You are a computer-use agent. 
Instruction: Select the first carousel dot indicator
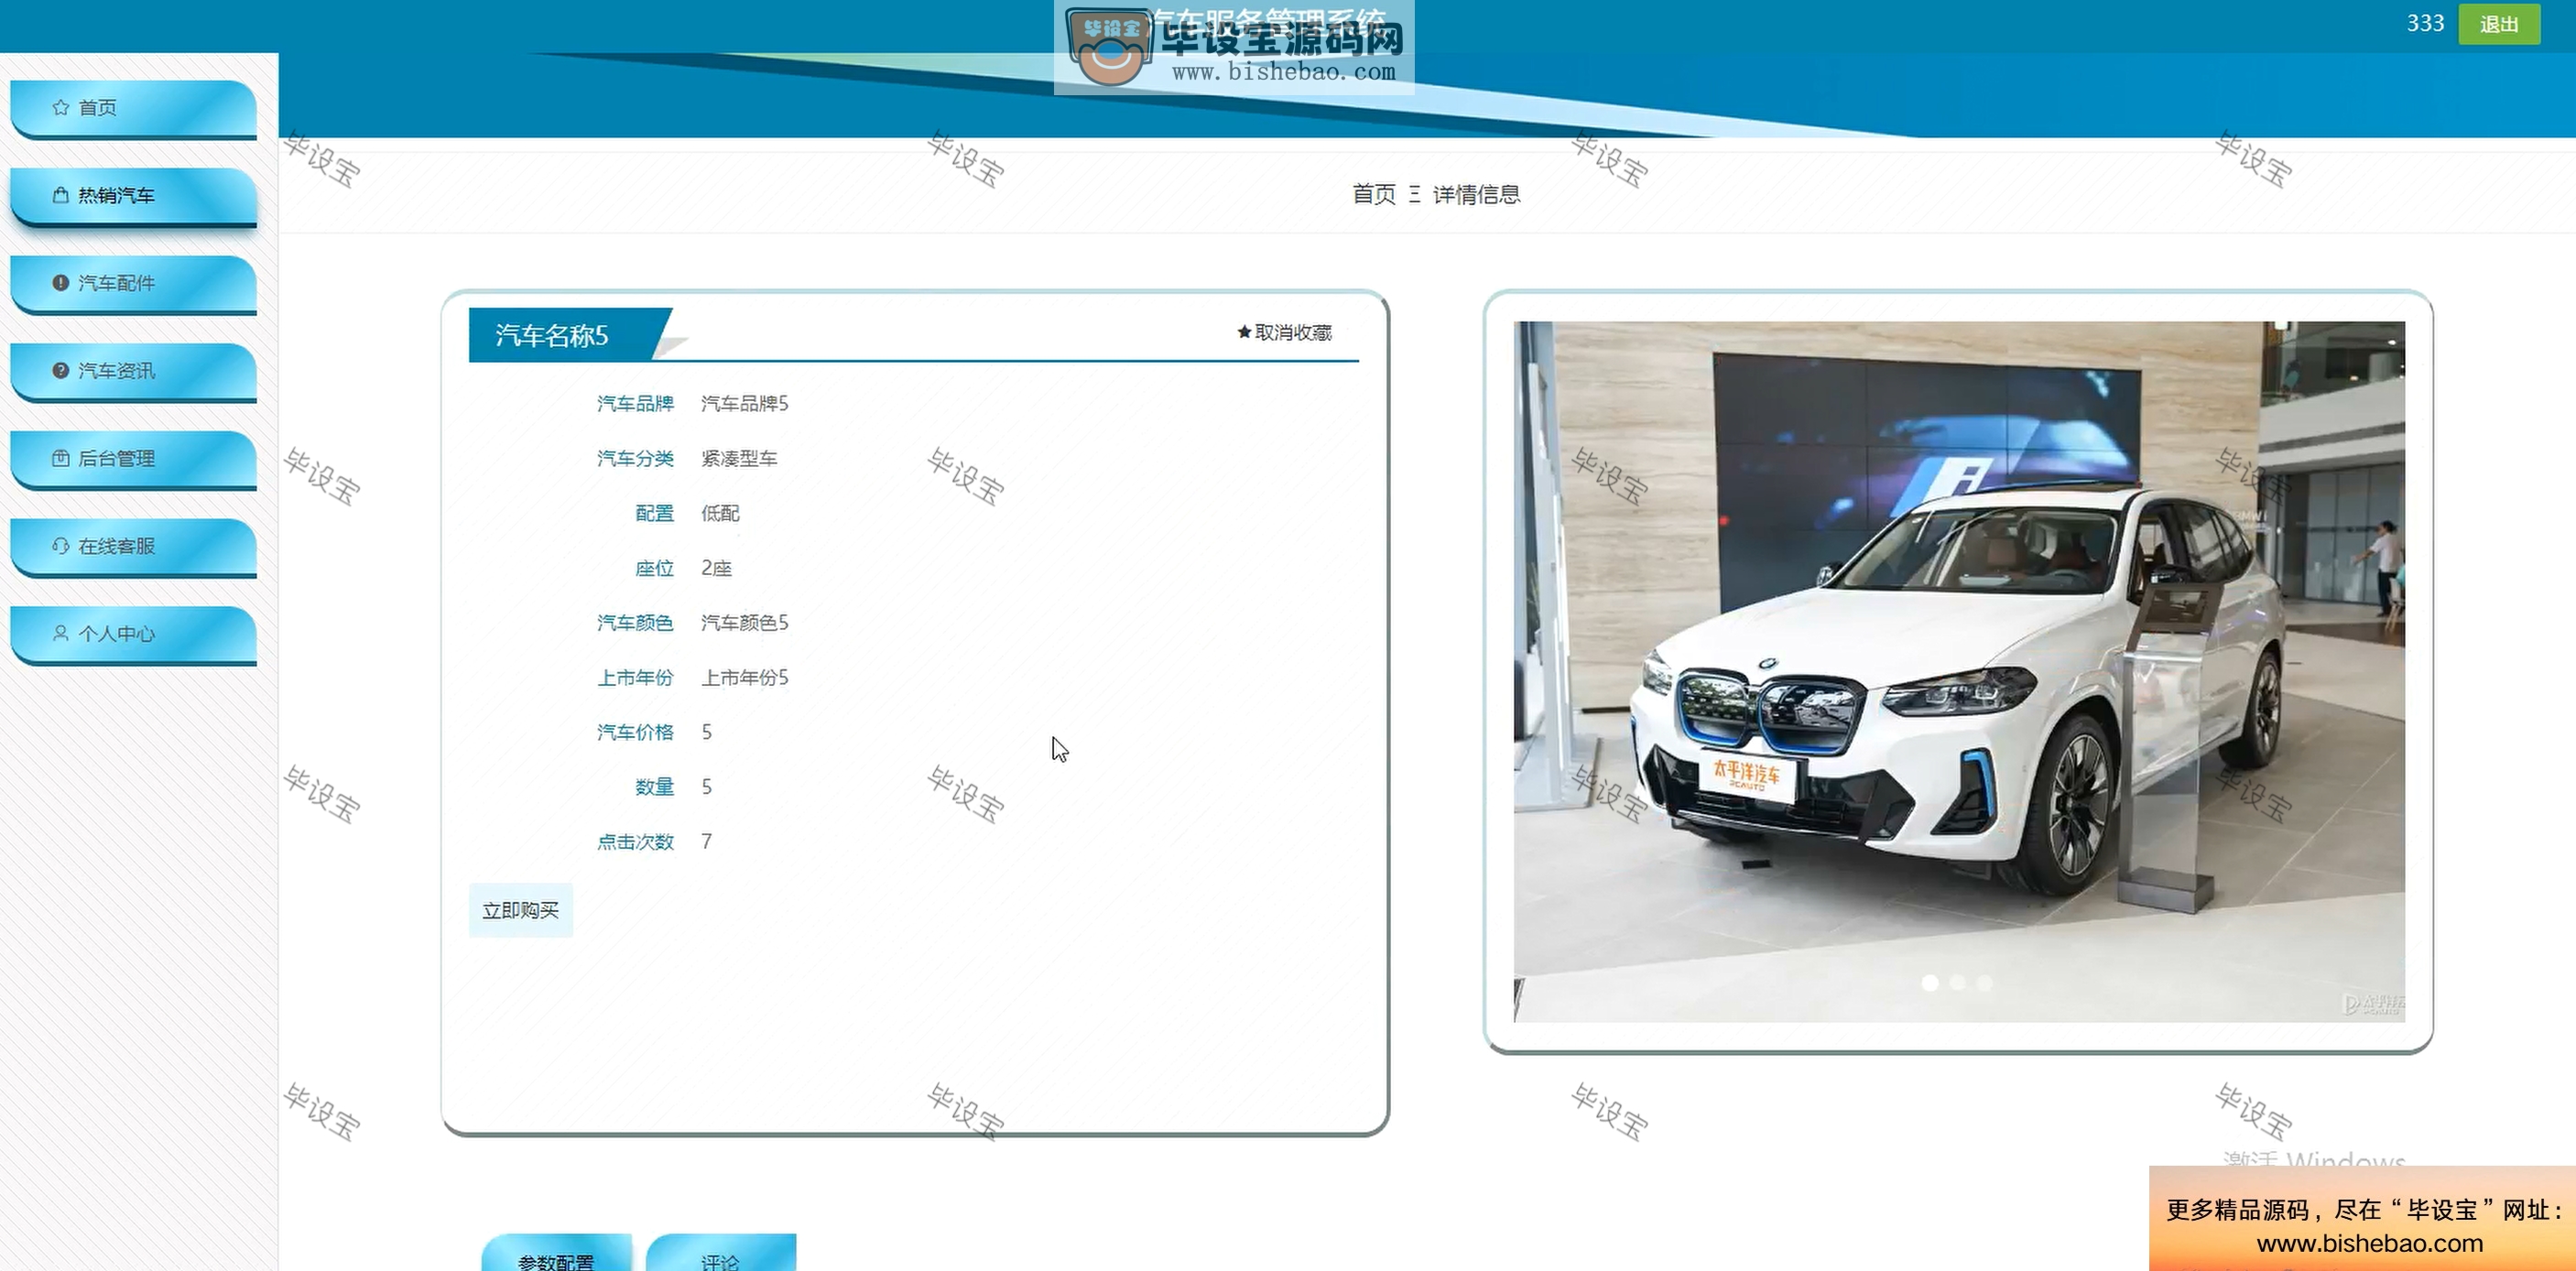click(1930, 983)
